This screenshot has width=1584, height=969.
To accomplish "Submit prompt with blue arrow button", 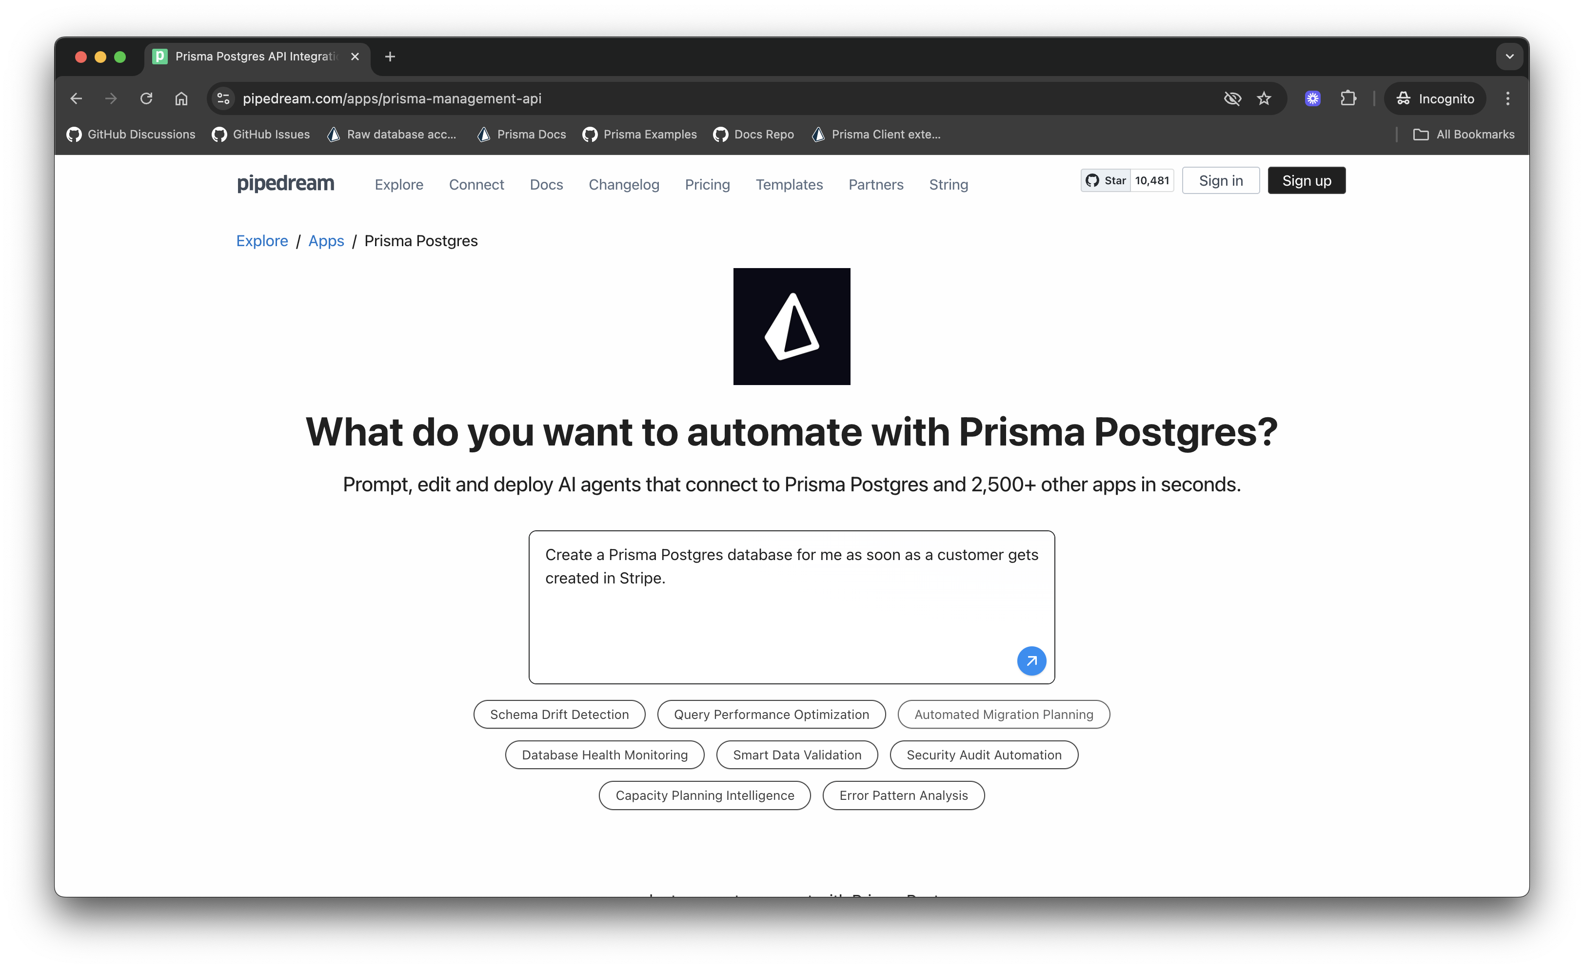I will (x=1031, y=660).
